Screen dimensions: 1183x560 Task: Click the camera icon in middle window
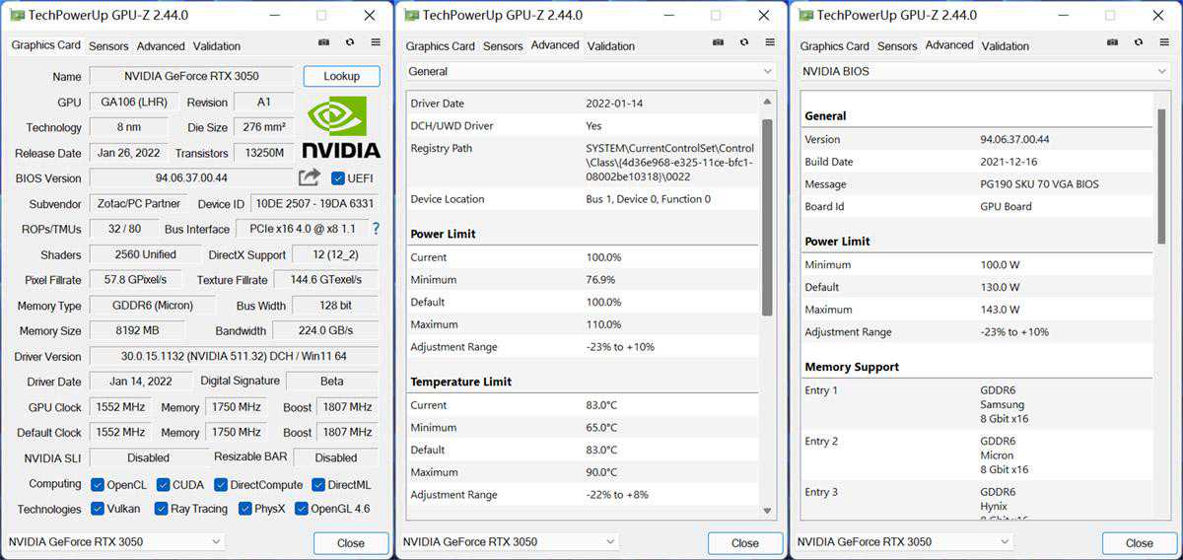click(718, 43)
